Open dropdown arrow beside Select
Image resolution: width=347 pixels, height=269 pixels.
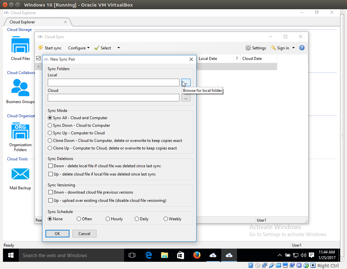119,48
